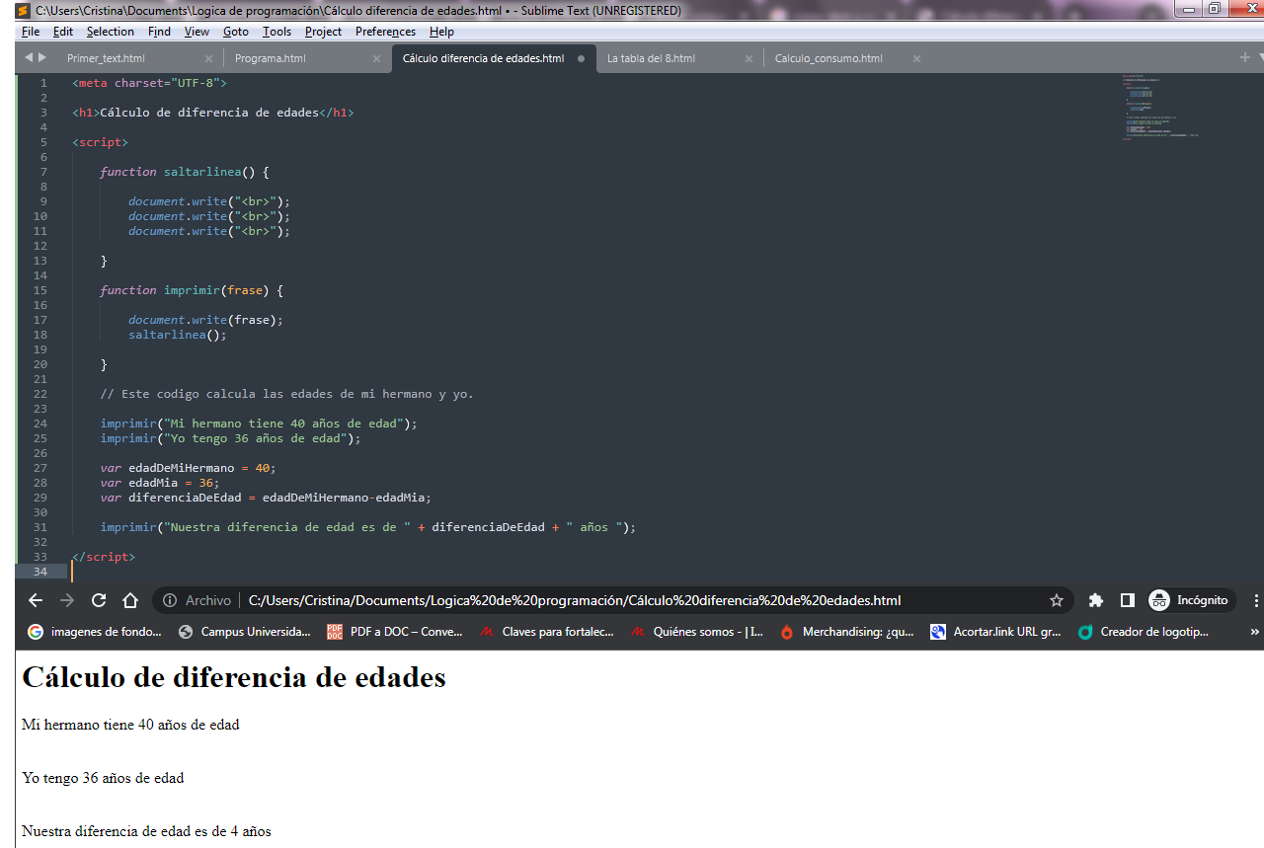The image size is (1264, 848).
Task: Go to next tab with right arrow
Action: 42,58
